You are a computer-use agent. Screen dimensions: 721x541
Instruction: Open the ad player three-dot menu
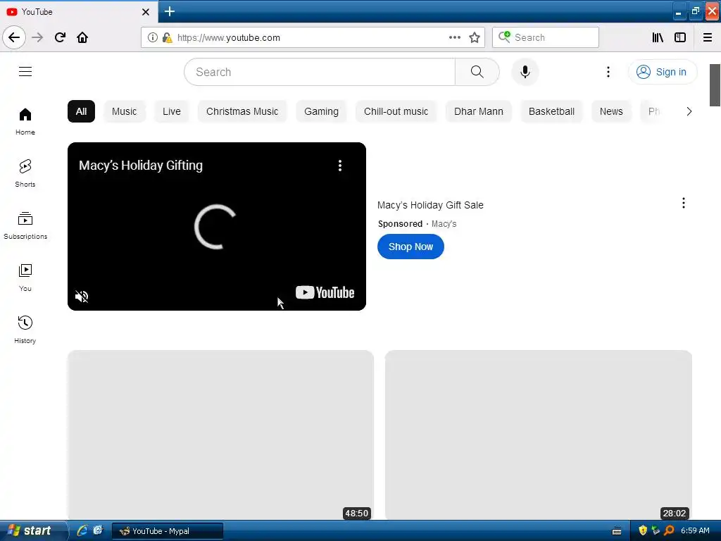[x=340, y=166]
